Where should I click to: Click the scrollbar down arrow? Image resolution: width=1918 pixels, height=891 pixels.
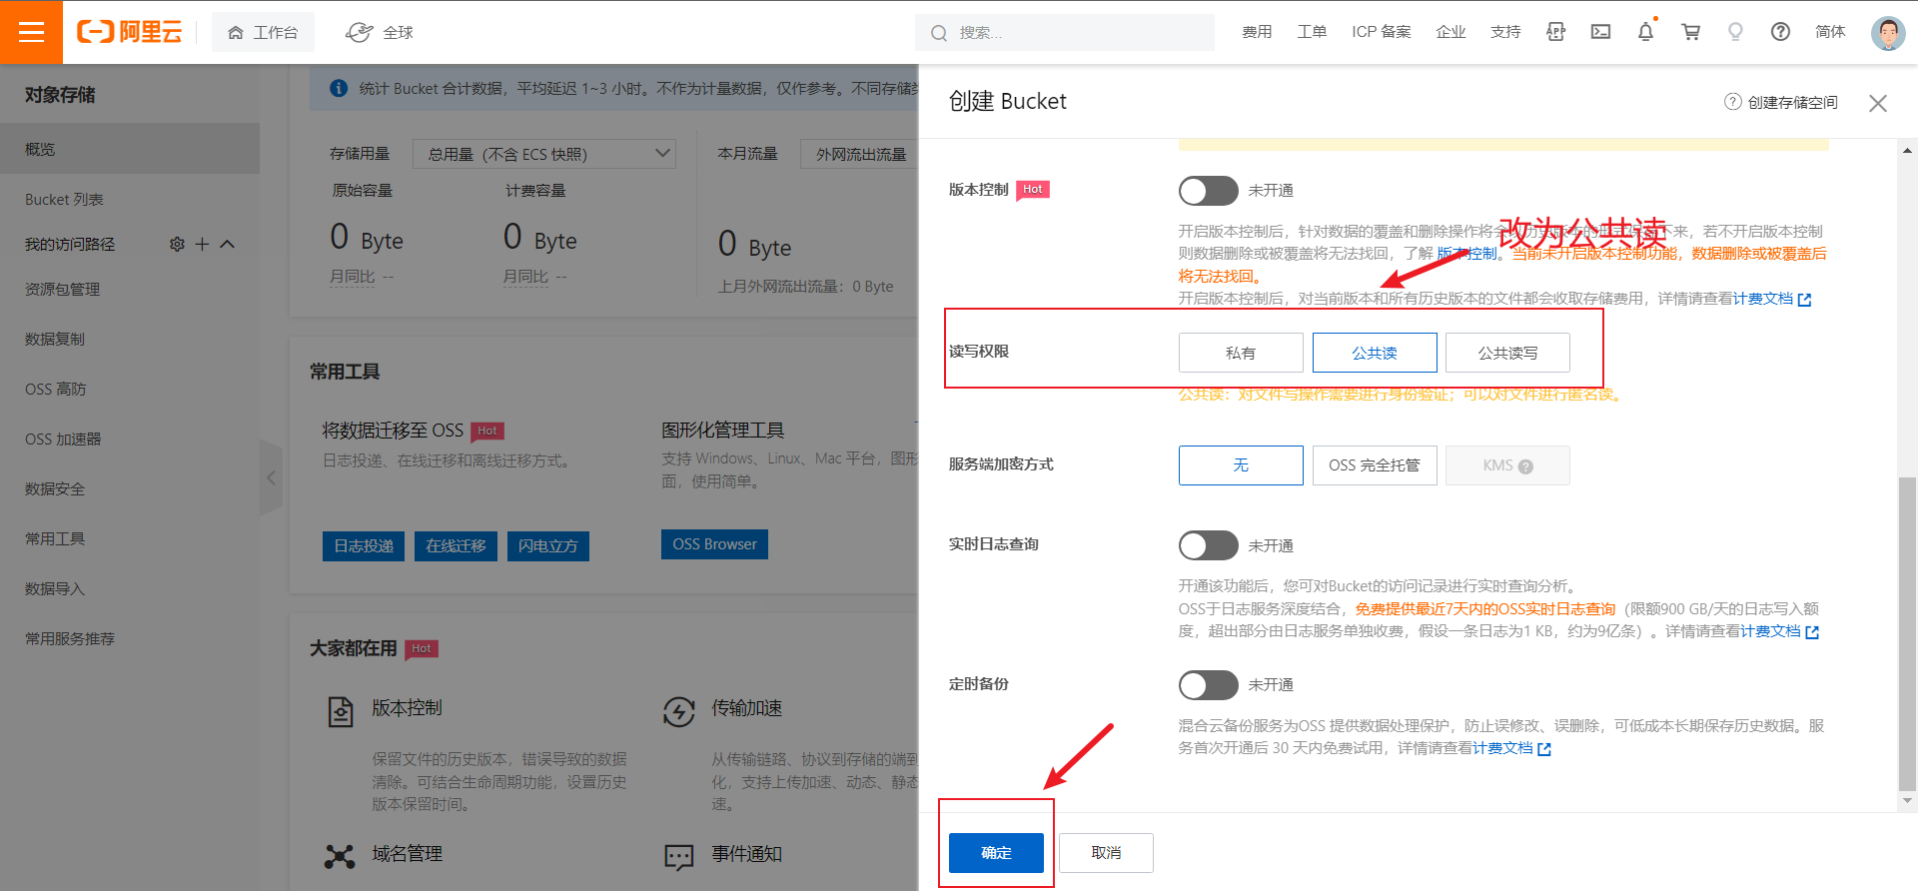click(1907, 801)
